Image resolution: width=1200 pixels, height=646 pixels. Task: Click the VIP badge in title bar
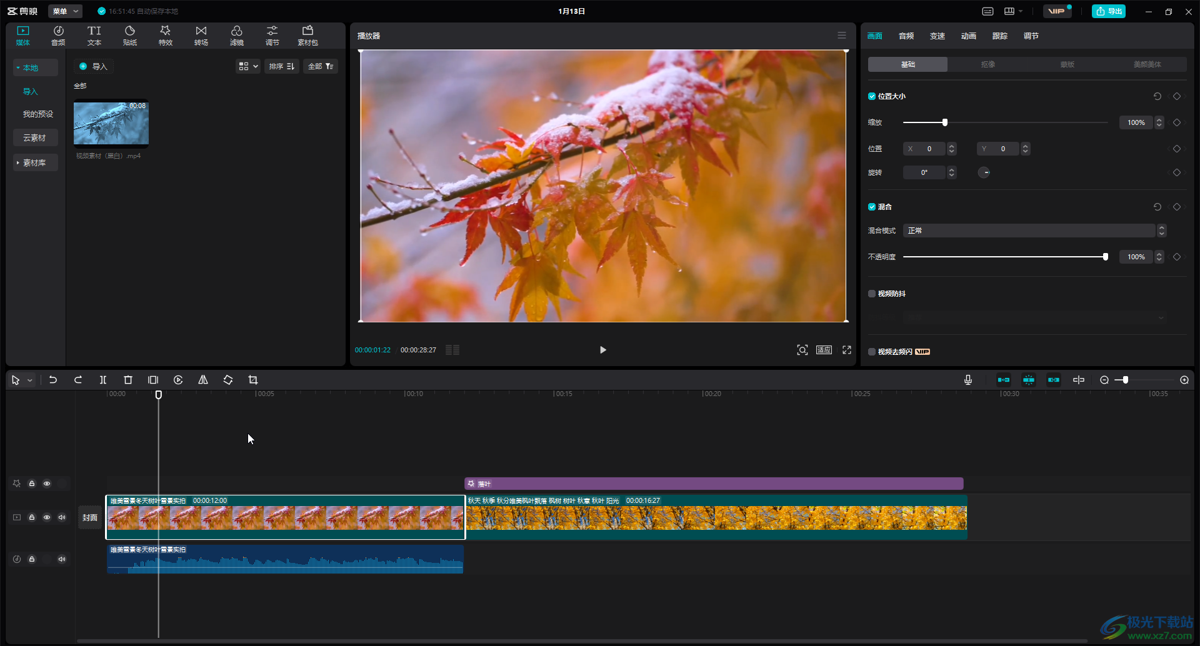(x=1057, y=11)
